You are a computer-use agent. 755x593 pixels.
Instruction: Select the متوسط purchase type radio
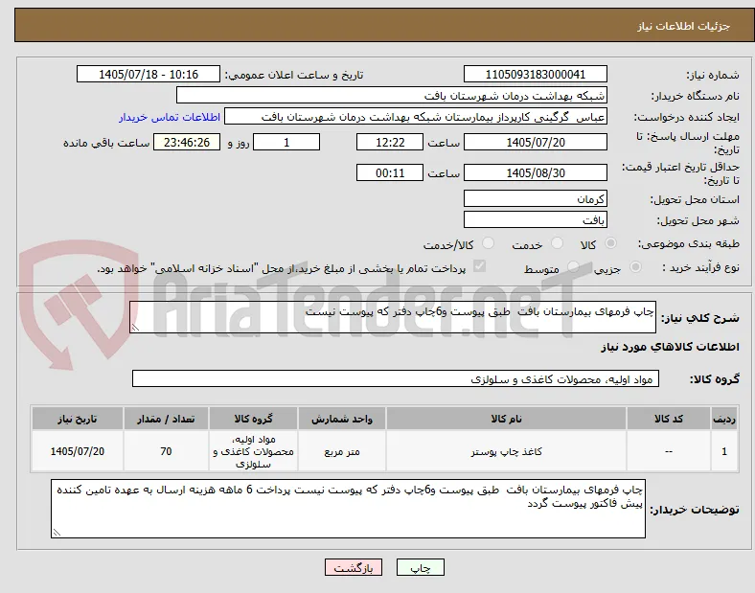point(573,266)
